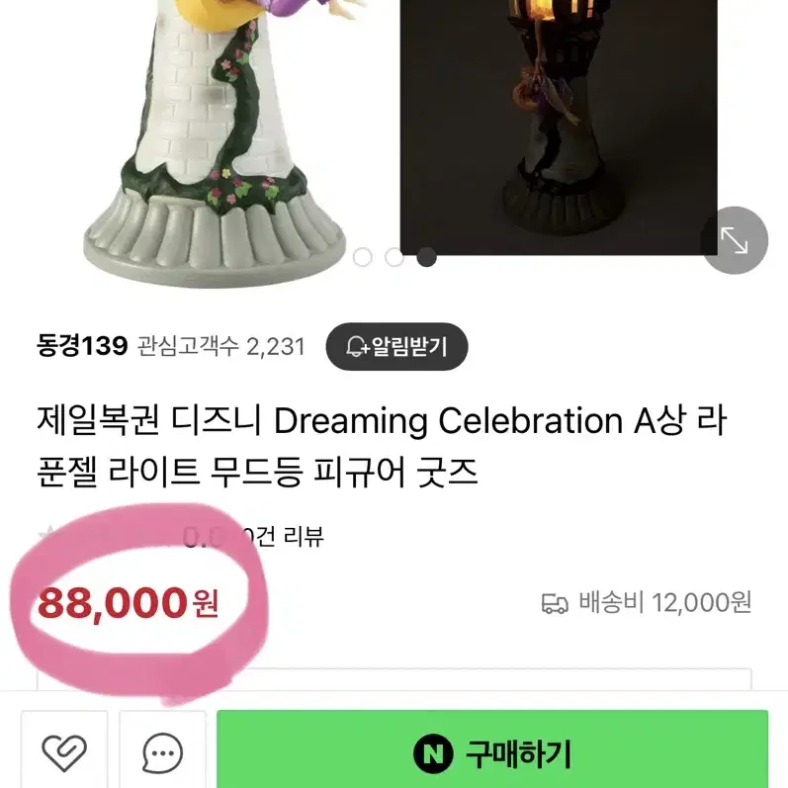
Task: Select the third dark carousel dot
Action: (427, 257)
